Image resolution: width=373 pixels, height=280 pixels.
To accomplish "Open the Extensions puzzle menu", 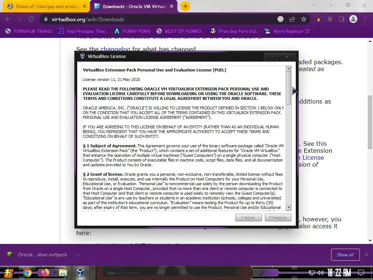I will 330,19.
